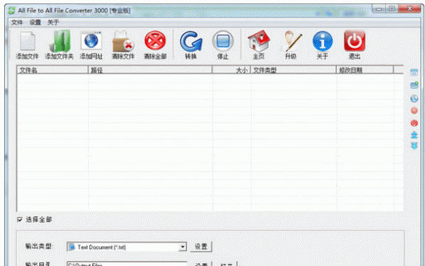The height and width of the screenshot is (266, 425).
Task: Click the 文件类型 column header
Action: [x=293, y=70]
